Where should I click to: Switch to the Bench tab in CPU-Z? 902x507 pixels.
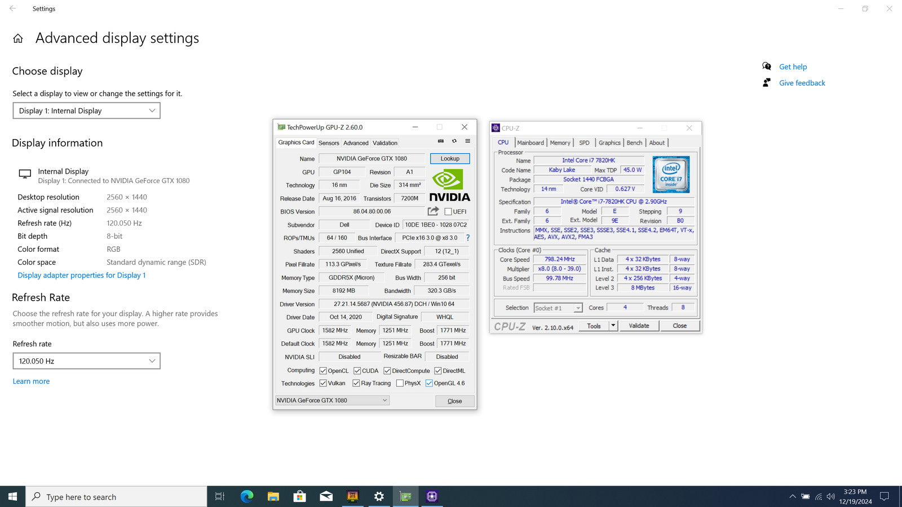pos(634,143)
